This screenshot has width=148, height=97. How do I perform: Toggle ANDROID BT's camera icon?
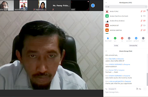tap(144, 25)
